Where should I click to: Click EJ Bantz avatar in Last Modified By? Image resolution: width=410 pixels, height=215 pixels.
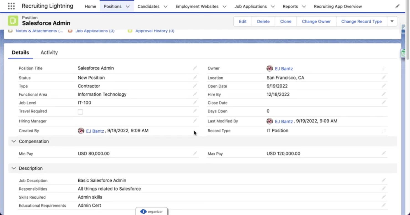270,121
